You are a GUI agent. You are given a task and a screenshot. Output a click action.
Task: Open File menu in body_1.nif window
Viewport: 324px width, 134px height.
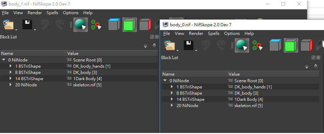(5, 12)
